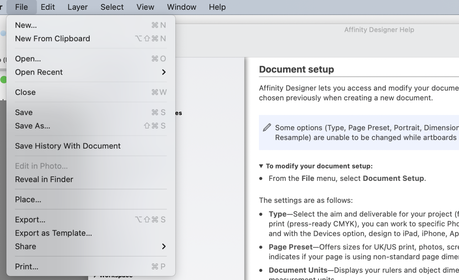Choose Print... menu entry
459x280 pixels.
[x=91, y=267]
